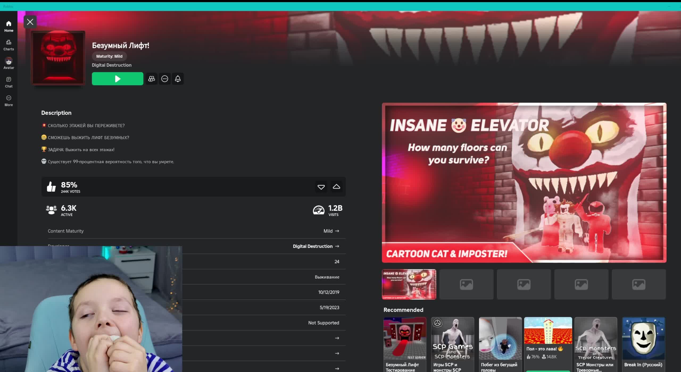The width and height of the screenshot is (681, 372).
Task: Click the 24 max players value
Action: [337, 262]
